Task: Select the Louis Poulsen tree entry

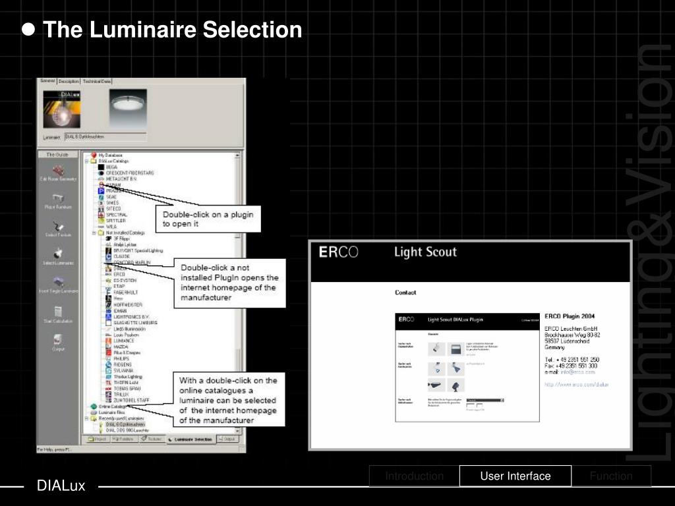Action: tap(126, 335)
